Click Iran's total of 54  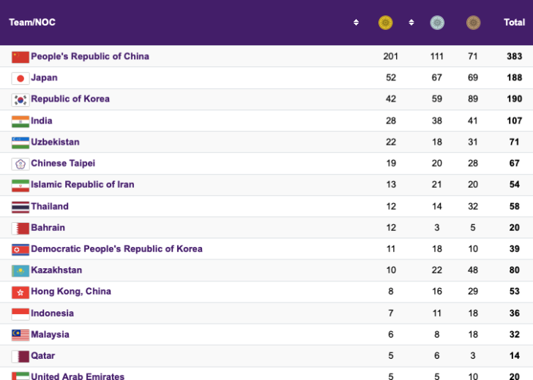coord(514,185)
